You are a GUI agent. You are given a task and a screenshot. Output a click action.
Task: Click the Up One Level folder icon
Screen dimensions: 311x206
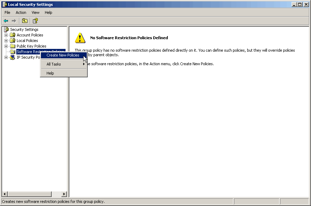(25, 21)
